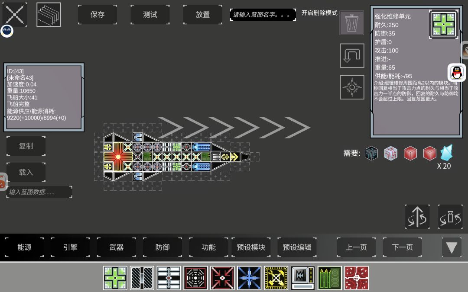Click the 开启删除模式 delete mode label
468x292 pixels.
pyautogui.click(x=319, y=13)
